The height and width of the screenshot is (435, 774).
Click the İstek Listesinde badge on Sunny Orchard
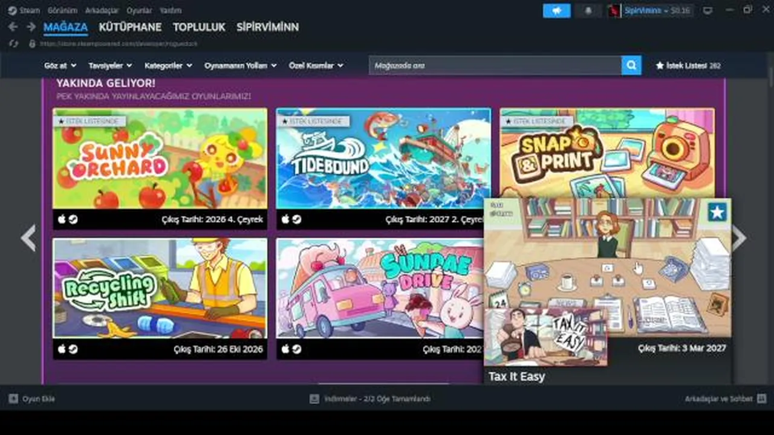(89, 121)
